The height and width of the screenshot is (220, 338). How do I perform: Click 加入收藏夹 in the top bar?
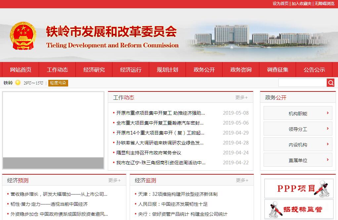tap(301, 3)
